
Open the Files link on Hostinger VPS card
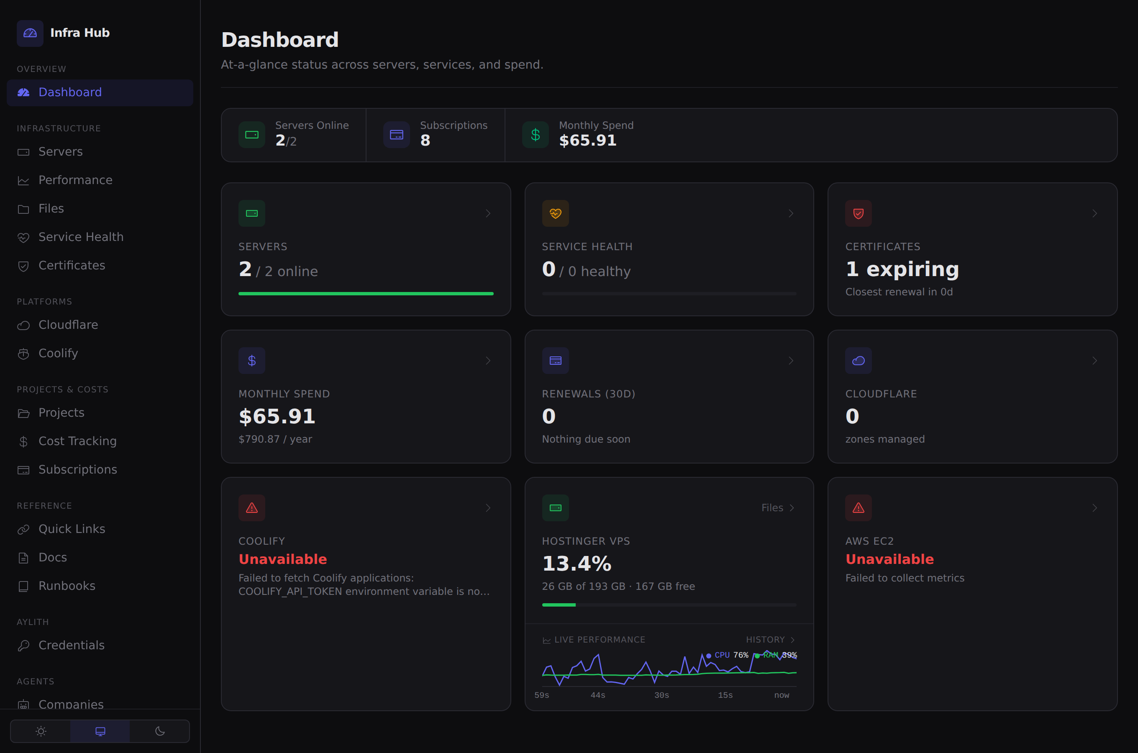(x=778, y=508)
